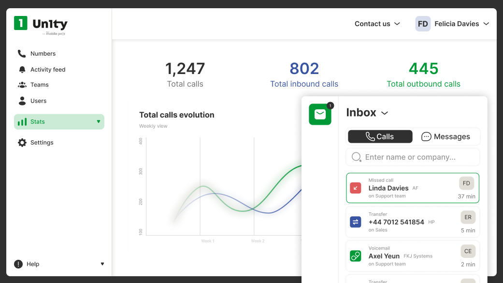Click the inbox notification badge
Image resolution: width=503 pixels, height=283 pixels.
(330, 105)
